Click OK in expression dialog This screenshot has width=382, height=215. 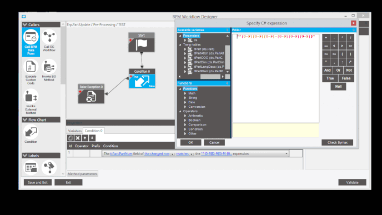pos(191,143)
